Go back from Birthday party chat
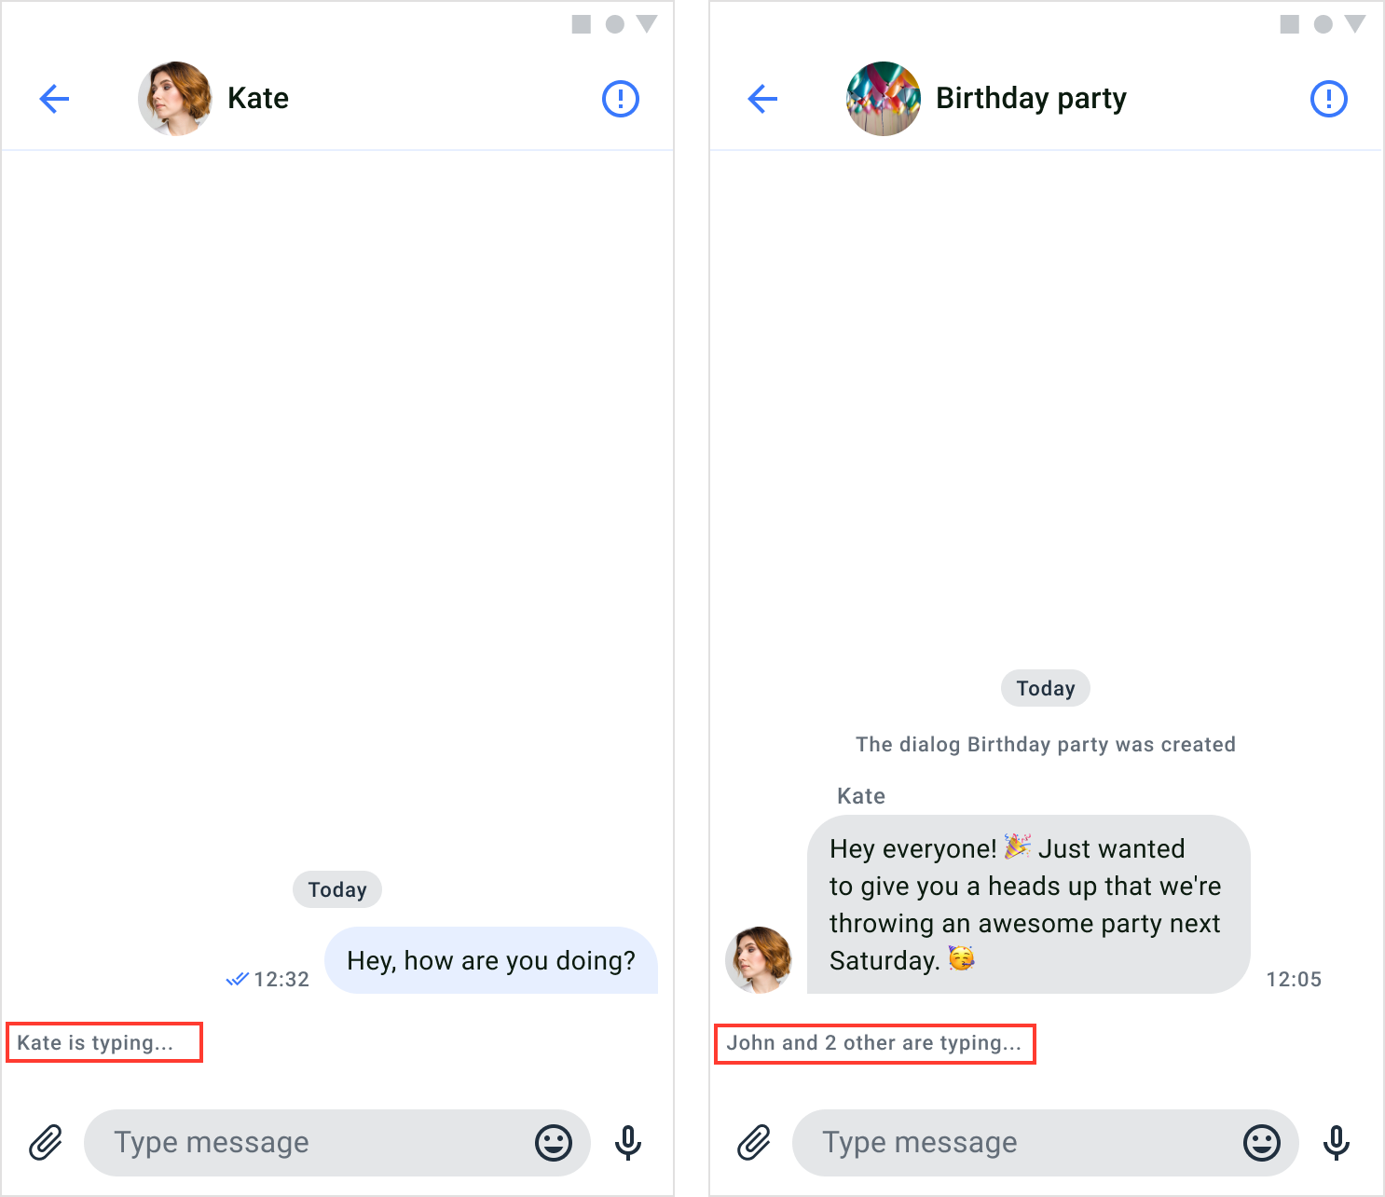 (762, 98)
